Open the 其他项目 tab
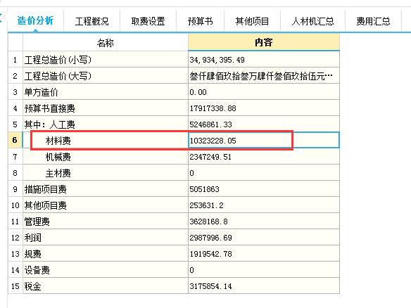This screenshot has width=411, height=308. coord(252,21)
